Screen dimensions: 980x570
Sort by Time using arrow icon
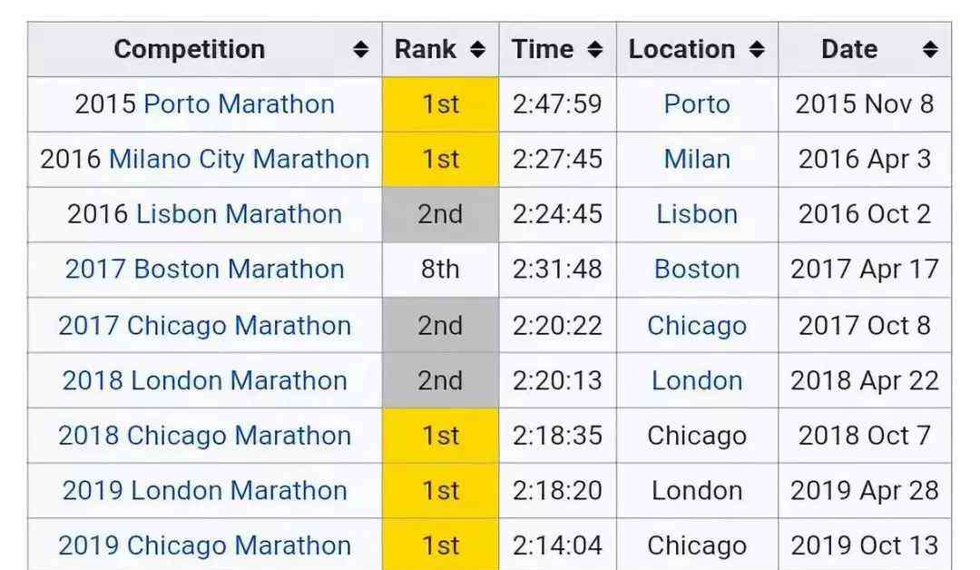[x=595, y=49]
